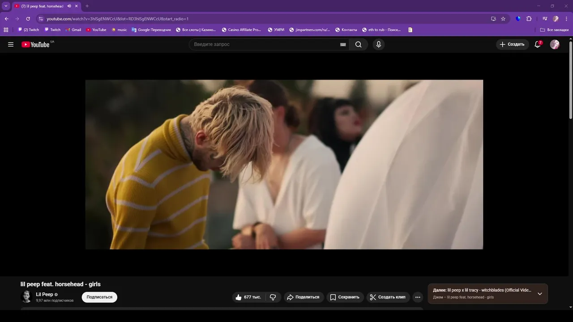Open the apps grid in bookmarks bar
This screenshot has height=322, width=573.
[x=6, y=30]
